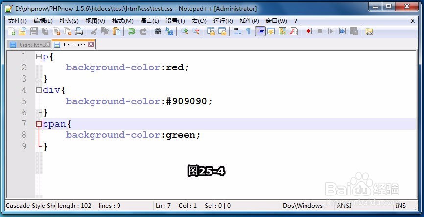Click the Open file folder icon
The width and height of the screenshot is (424, 217).
click(23, 32)
